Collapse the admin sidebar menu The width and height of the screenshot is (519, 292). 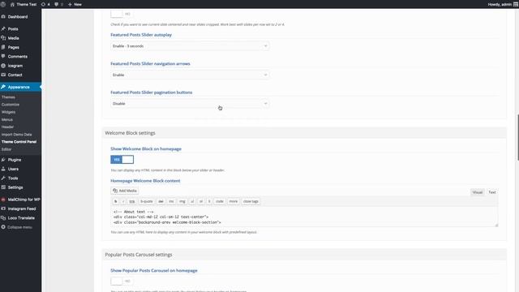tap(20, 227)
